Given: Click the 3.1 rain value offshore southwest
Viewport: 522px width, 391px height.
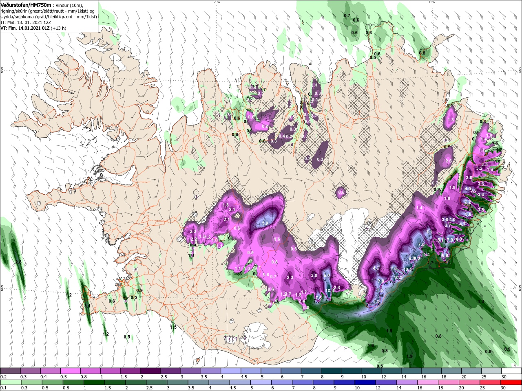Looking at the screenshot, I should point(87,306).
